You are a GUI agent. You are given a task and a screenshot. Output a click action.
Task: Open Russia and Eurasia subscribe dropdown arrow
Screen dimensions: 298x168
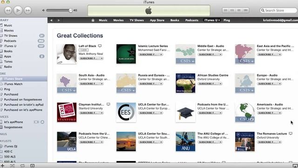pyautogui.click(x=161, y=84)
